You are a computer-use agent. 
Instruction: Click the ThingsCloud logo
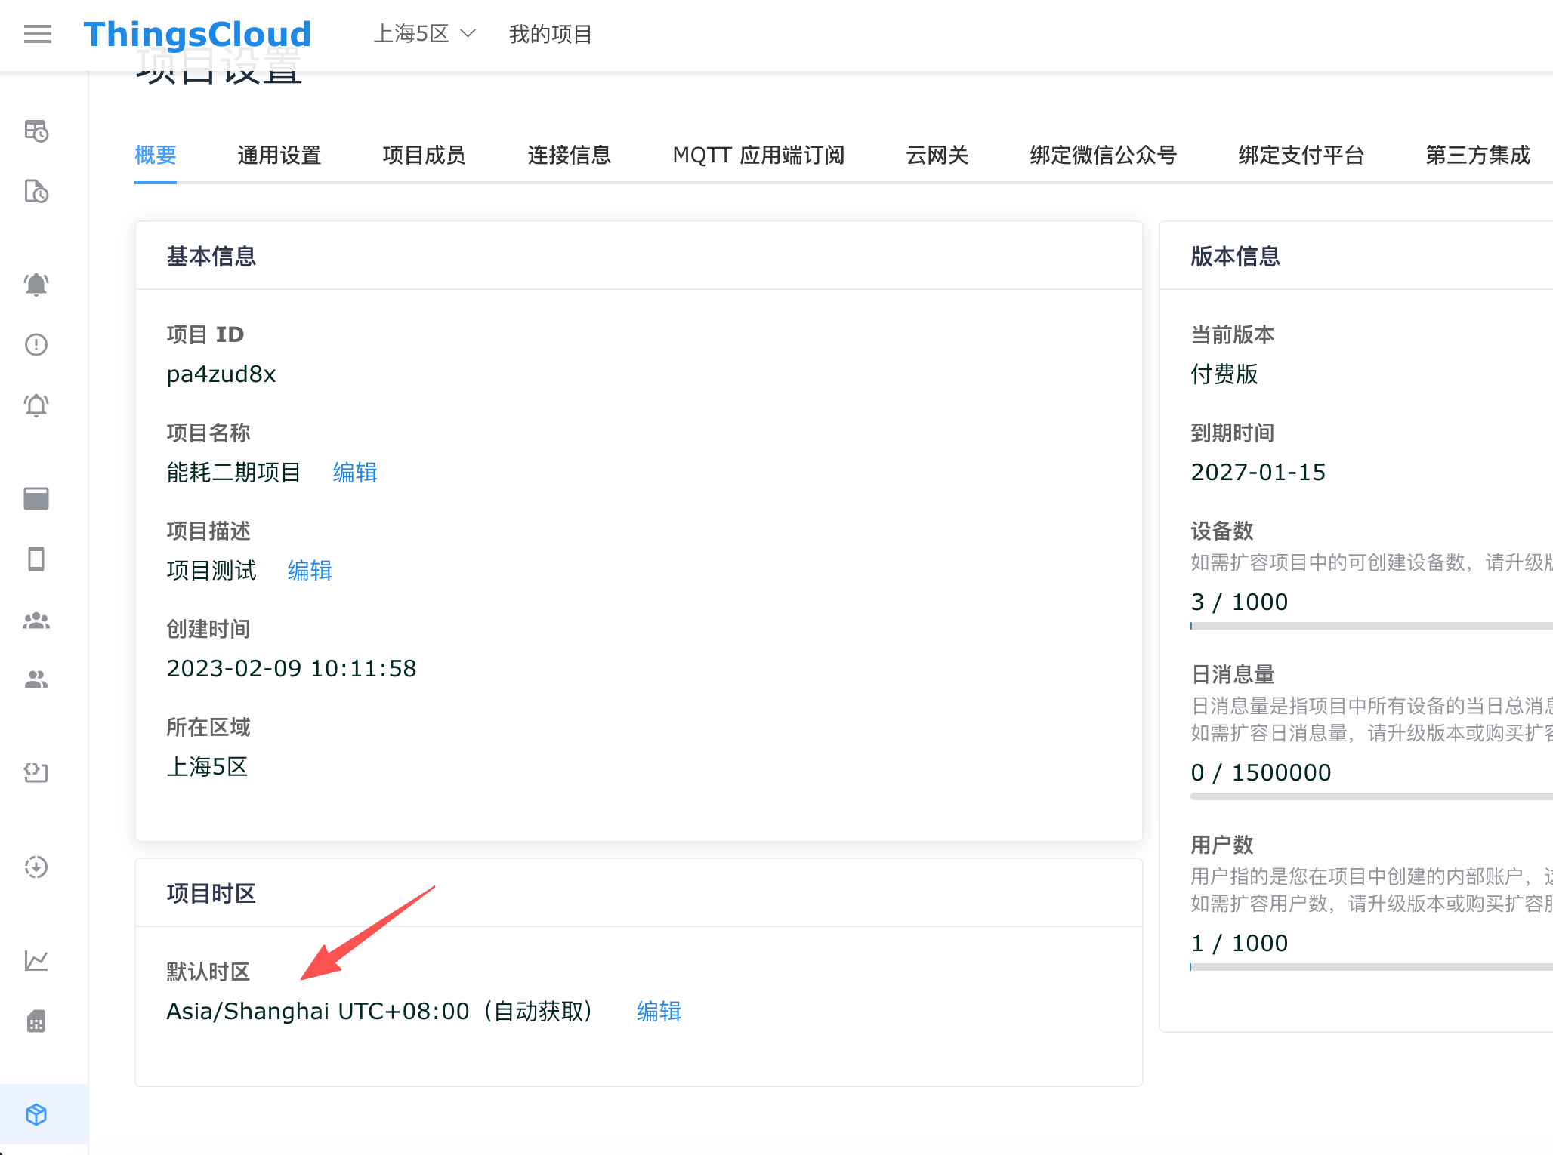coord(197,34)
